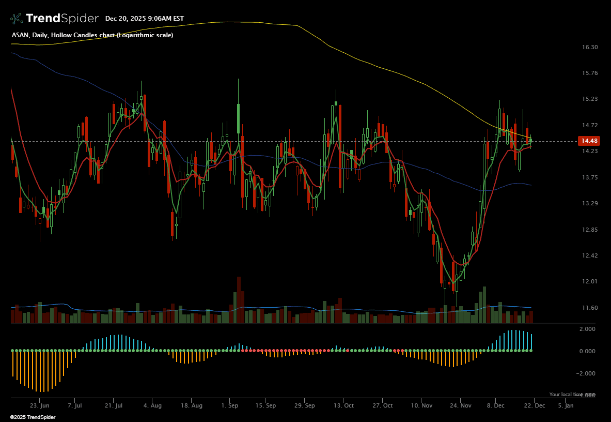
Task: Select the 4. Aug date marker
Action: 152,406
